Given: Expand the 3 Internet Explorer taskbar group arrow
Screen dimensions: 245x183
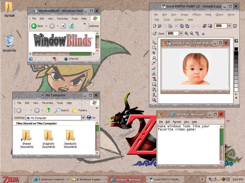Looking at the screenshot, I should coord(68,179).
